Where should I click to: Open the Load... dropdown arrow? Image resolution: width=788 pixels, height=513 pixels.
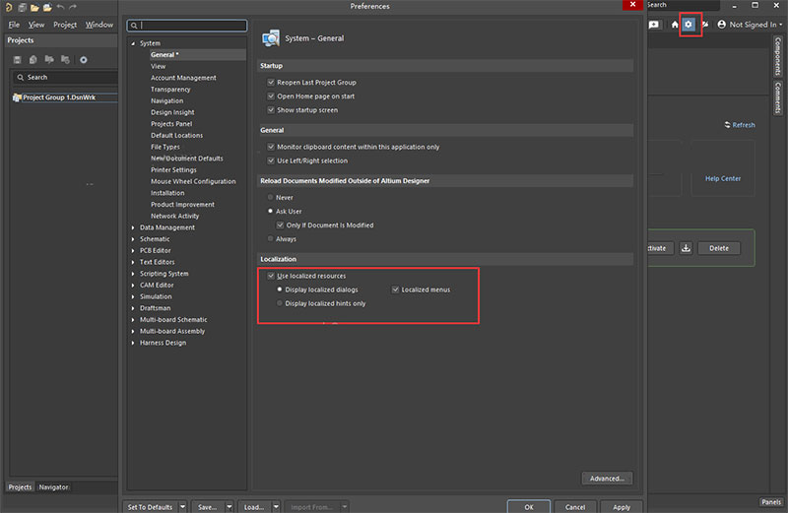276,507
